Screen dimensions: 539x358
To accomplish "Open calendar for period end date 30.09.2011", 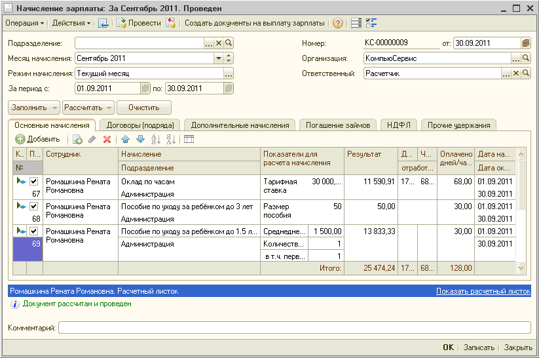I will point(229,89).
